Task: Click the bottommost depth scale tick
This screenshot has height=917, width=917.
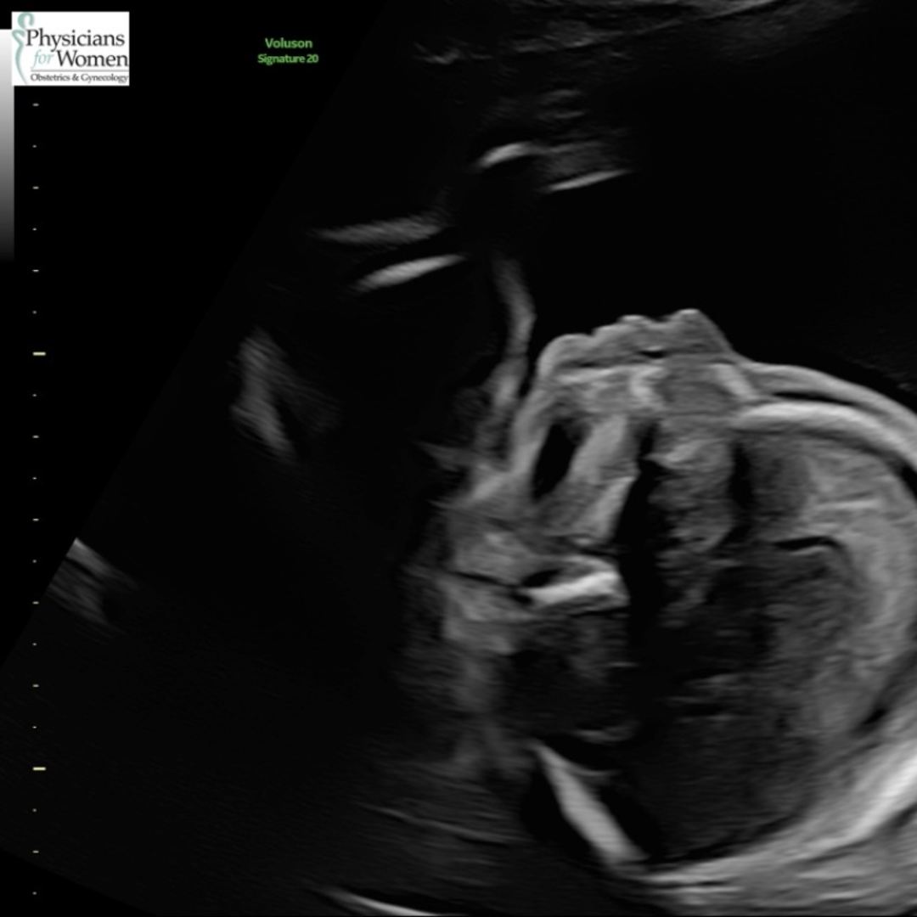Action: 35,892
